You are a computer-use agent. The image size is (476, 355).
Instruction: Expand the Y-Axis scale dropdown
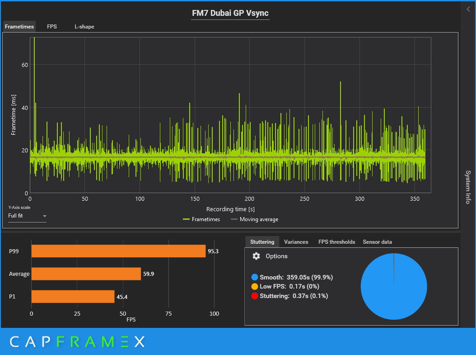point(27,216)
